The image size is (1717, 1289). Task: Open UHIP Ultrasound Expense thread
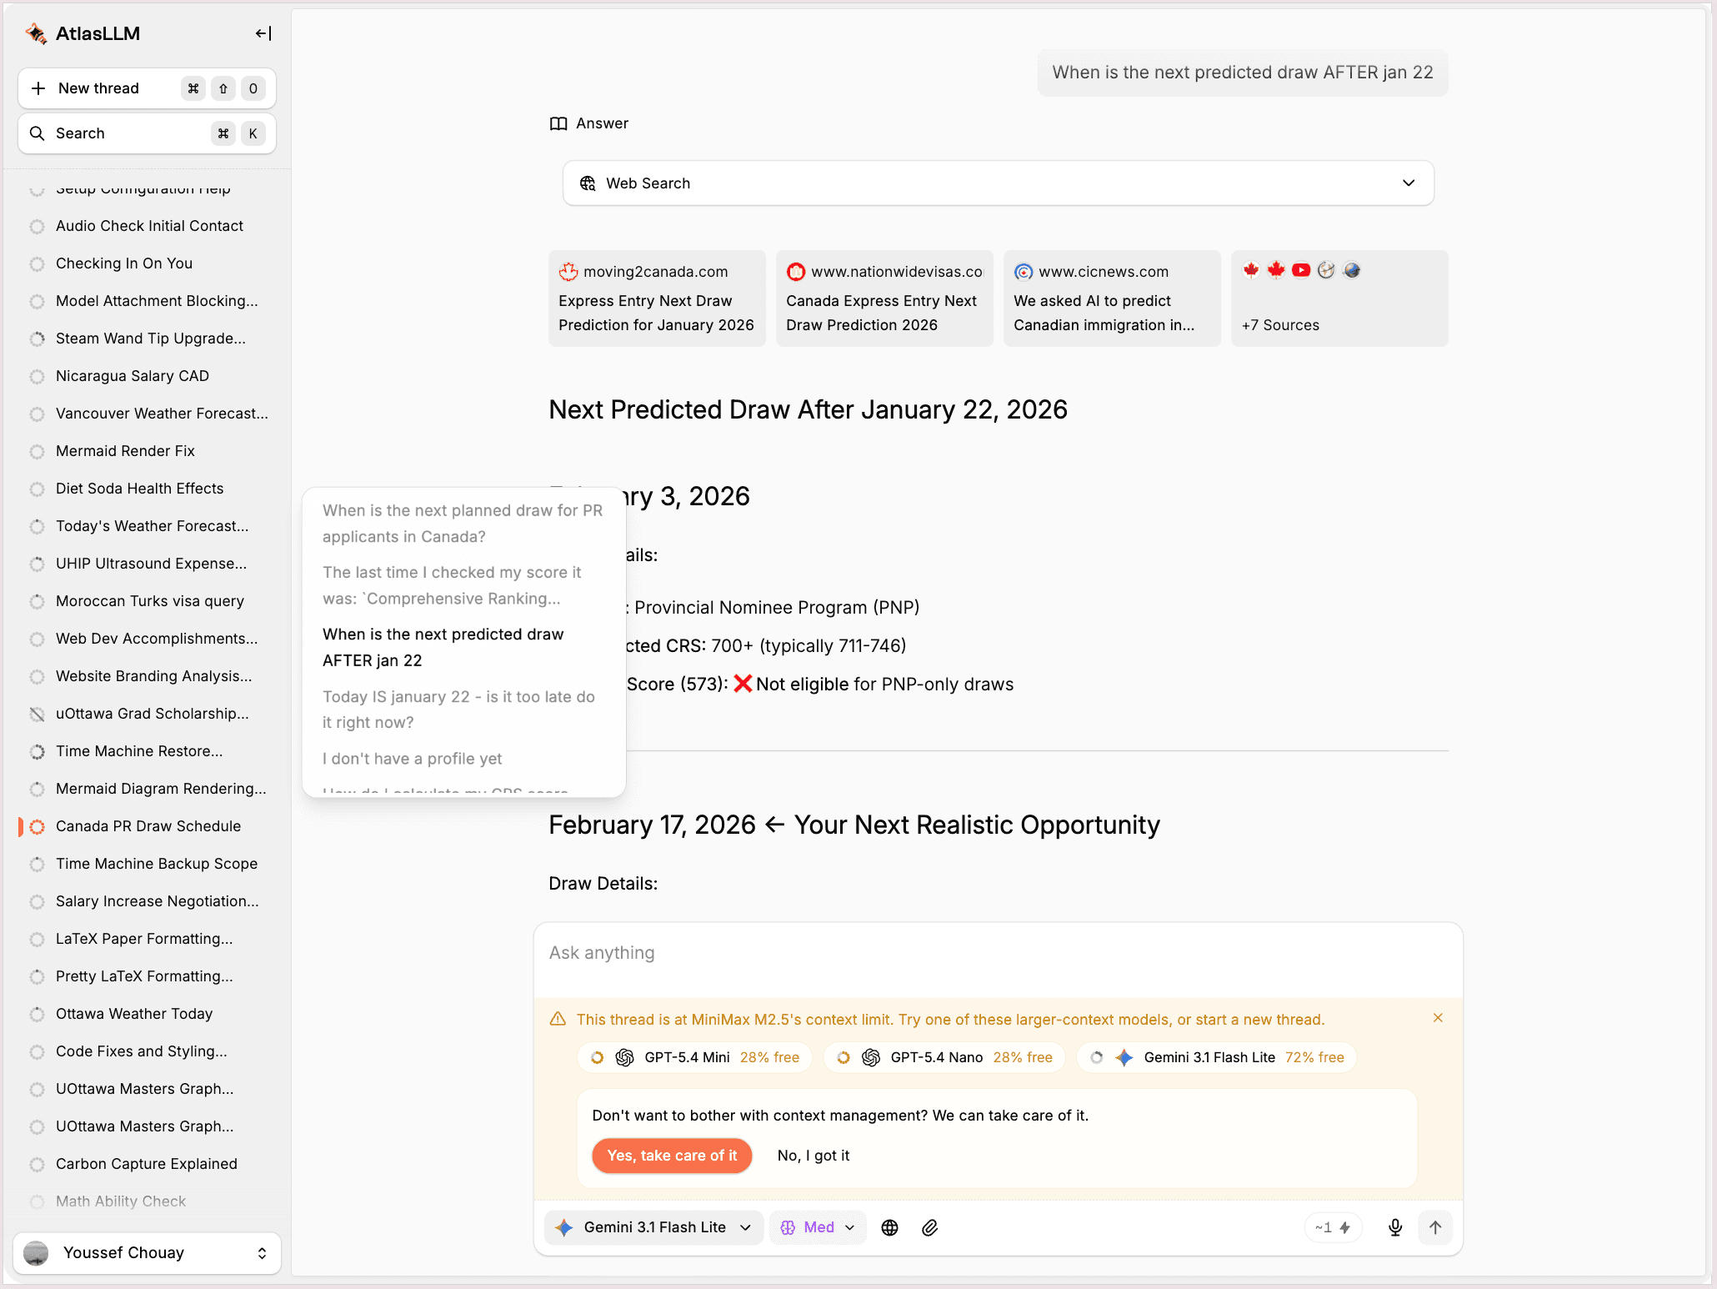[151, 564]
